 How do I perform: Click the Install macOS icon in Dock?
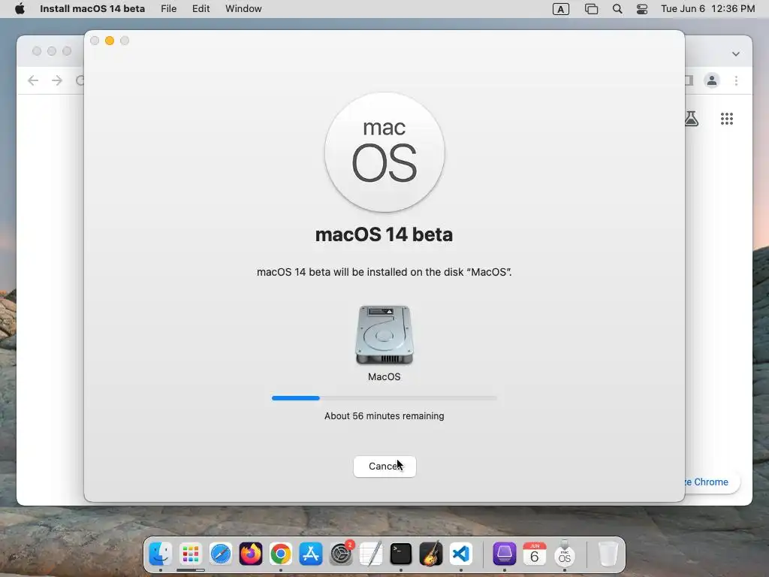(565, 554)
